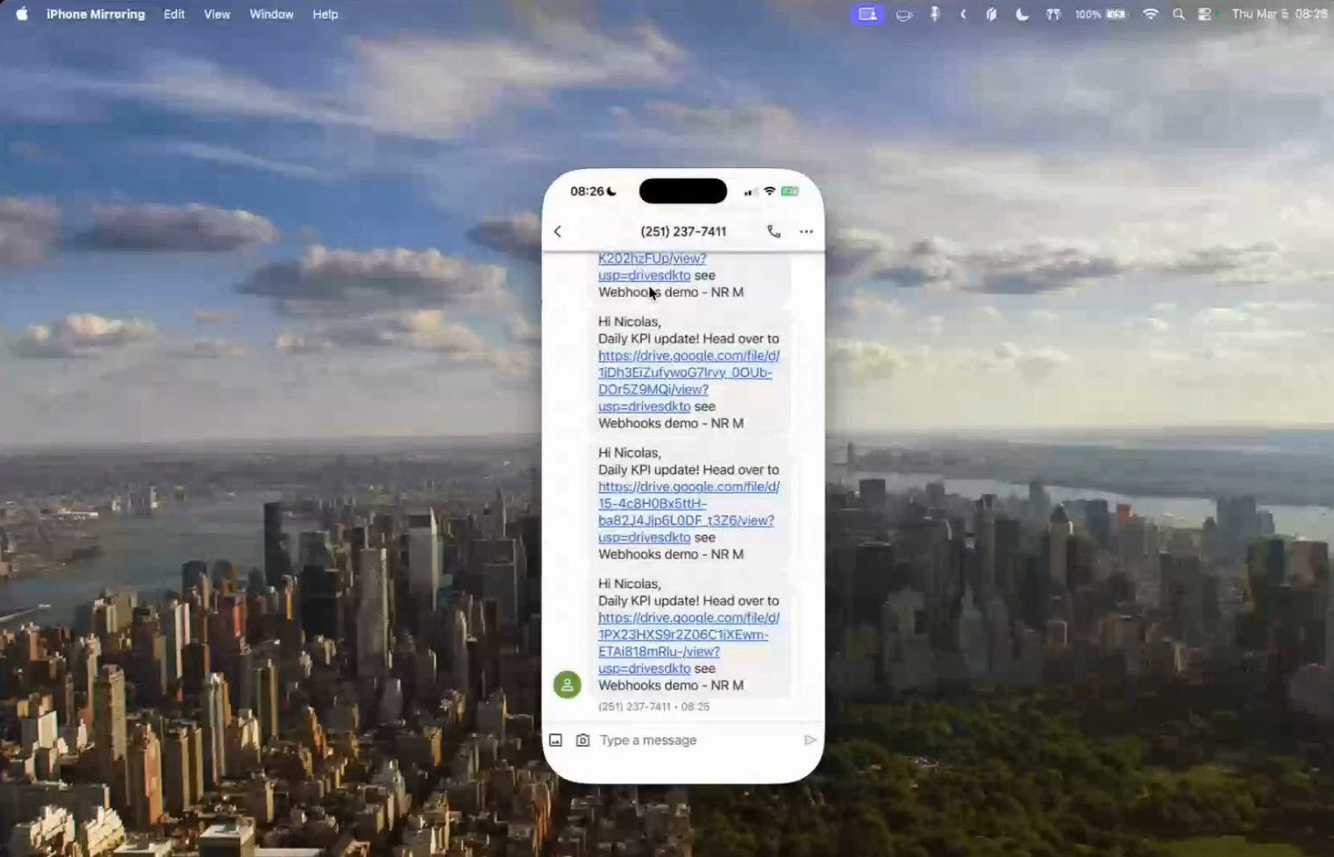Open Control Center from the menu bar
The width and height of the screenshot is (1334, 857).
pos(1206,14)
